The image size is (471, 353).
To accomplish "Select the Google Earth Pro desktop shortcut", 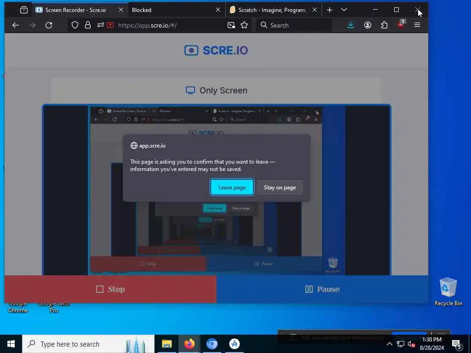I will click(54, 307).
